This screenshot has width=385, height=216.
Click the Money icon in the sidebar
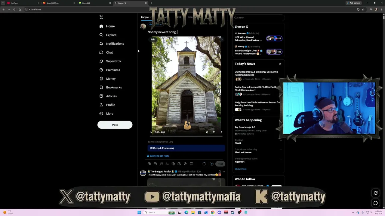pyautogui.click(x=101, y=79)
